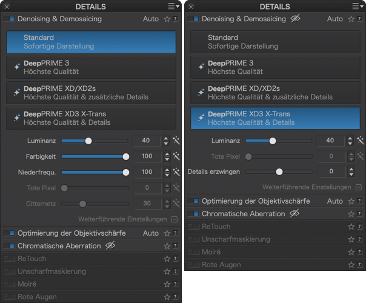
Task: Favorite Chromatische Aberration star in left panel
Action: [167, 246]
